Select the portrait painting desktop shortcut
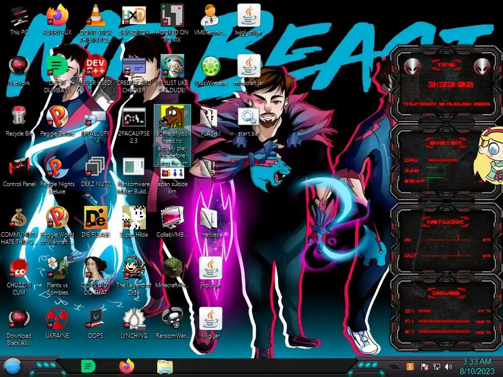 [96, 268]
